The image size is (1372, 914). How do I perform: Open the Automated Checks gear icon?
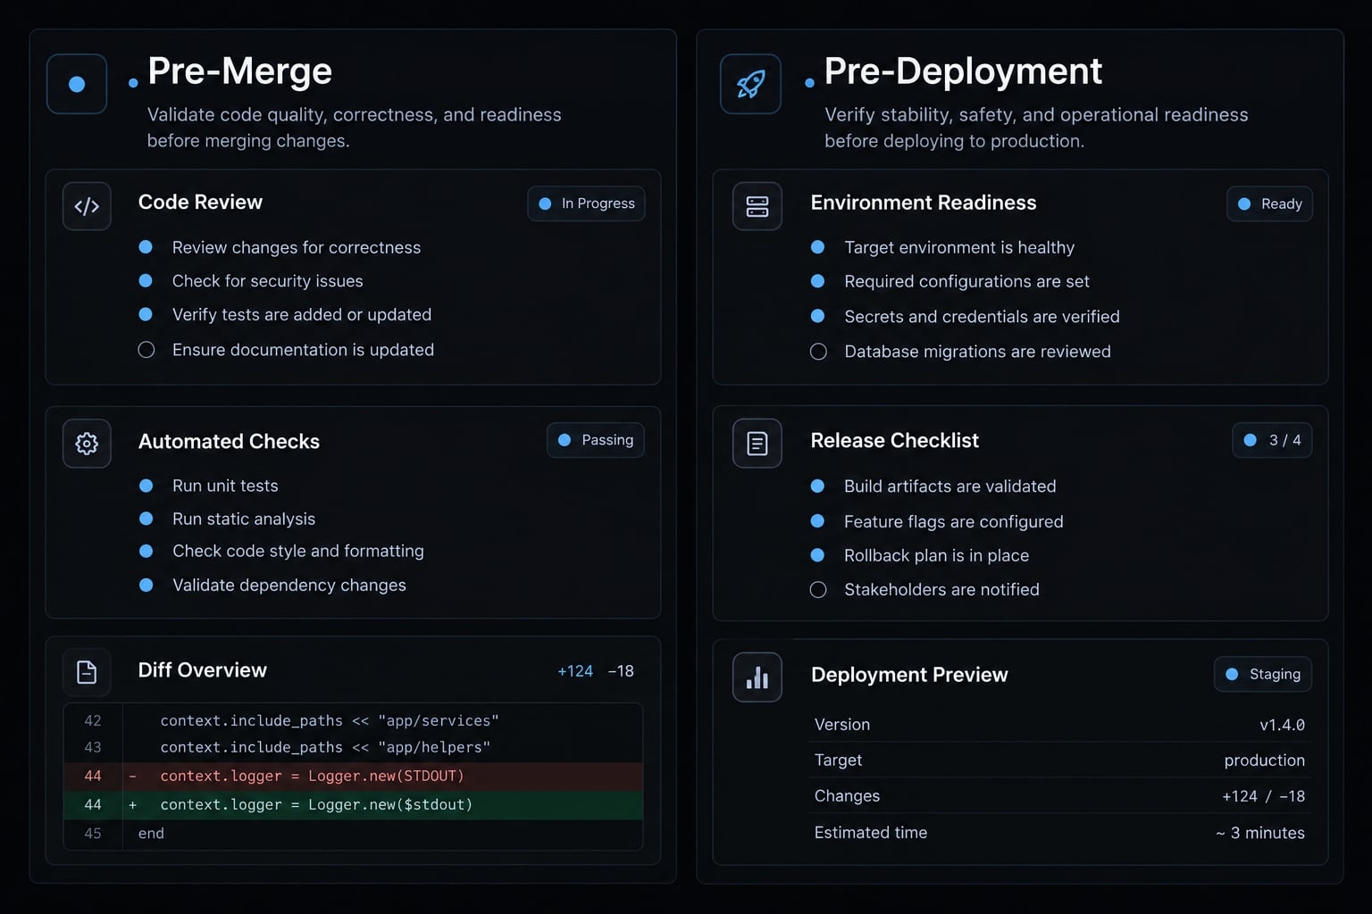[x=87, y=444]
